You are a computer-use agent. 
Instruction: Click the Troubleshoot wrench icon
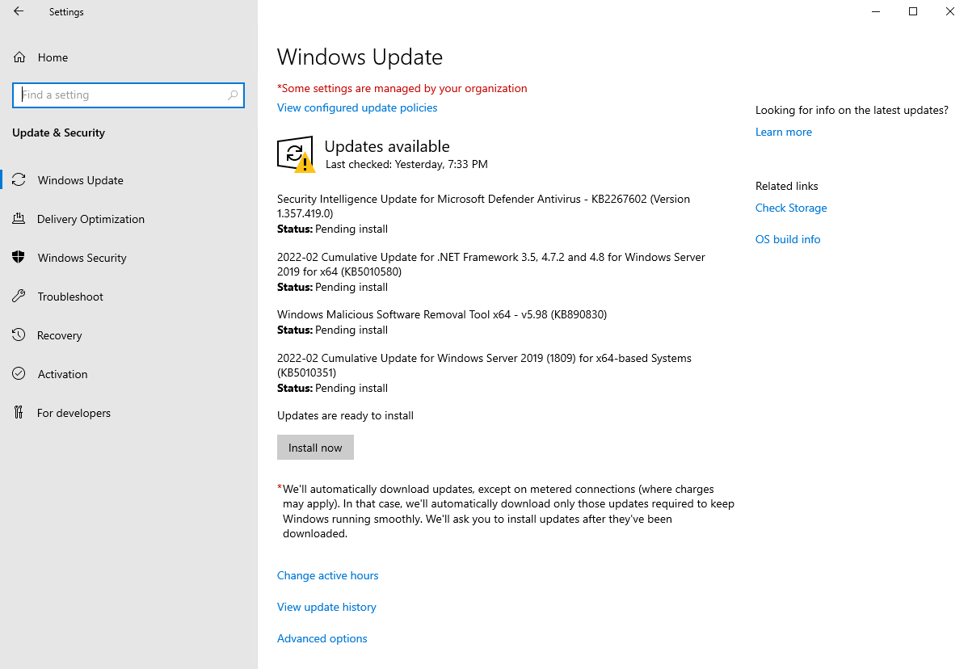click(x=19, y=297)
